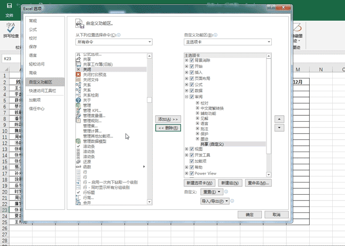Viewport: 345px width, 246px height.
Task: Click the help question mark in dialog title
Action: (271, 7)
